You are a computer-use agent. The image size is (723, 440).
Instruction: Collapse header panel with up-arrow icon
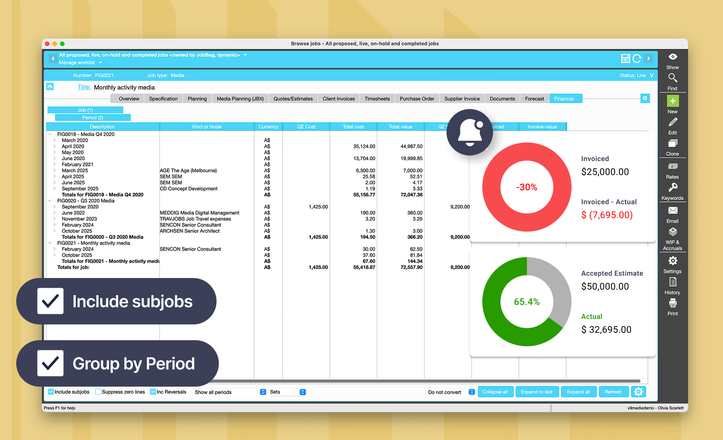click(x=50, y=86)
